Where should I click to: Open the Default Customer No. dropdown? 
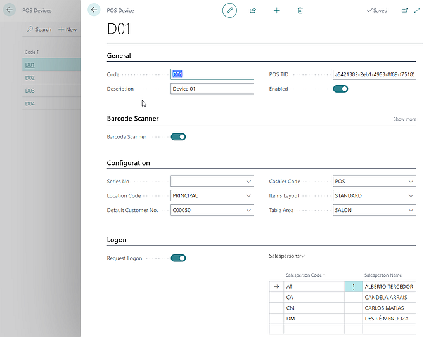[248, 210]
